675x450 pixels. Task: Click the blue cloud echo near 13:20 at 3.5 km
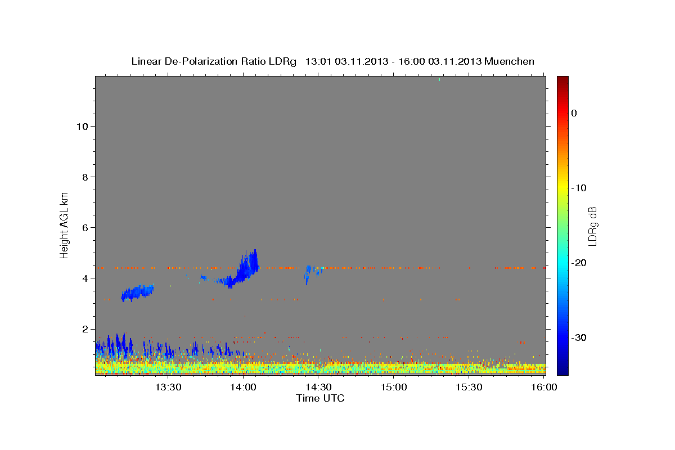point(138,292)
